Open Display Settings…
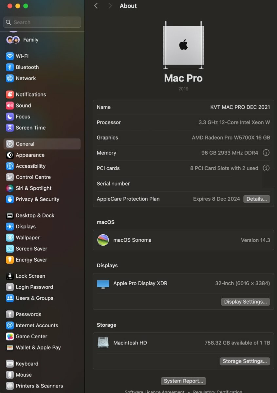The height and width of the screenshot is (393, 277). (x=246, y=302)
